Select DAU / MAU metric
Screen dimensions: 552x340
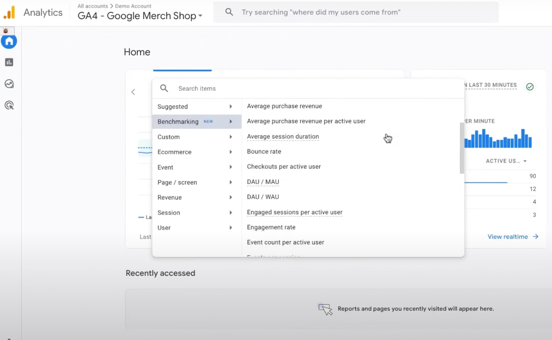tap(263, 182)
